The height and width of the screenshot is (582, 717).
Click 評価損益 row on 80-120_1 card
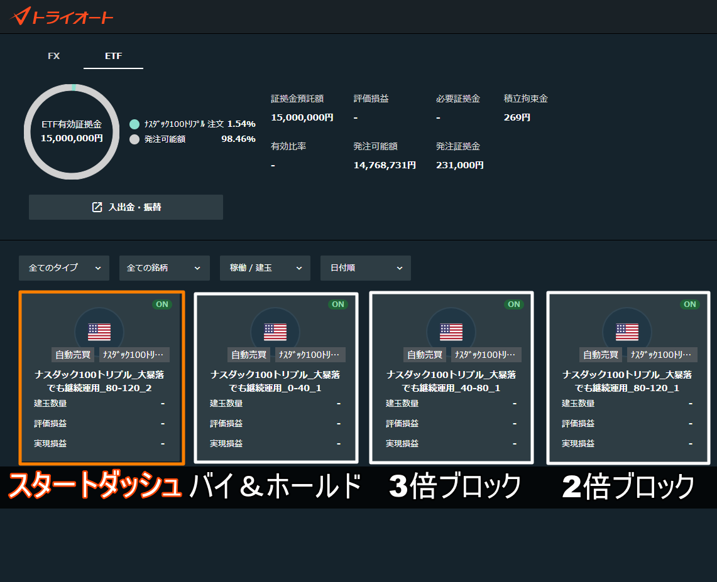click(627, 424)
